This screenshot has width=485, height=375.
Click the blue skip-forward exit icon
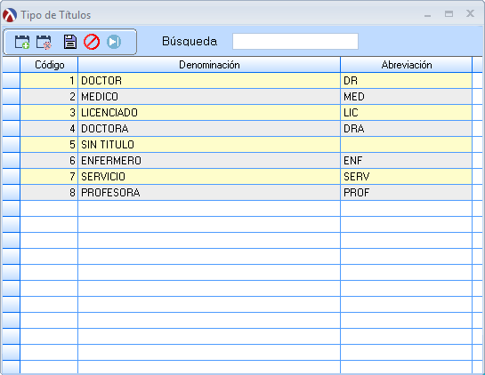pos(114,42)
